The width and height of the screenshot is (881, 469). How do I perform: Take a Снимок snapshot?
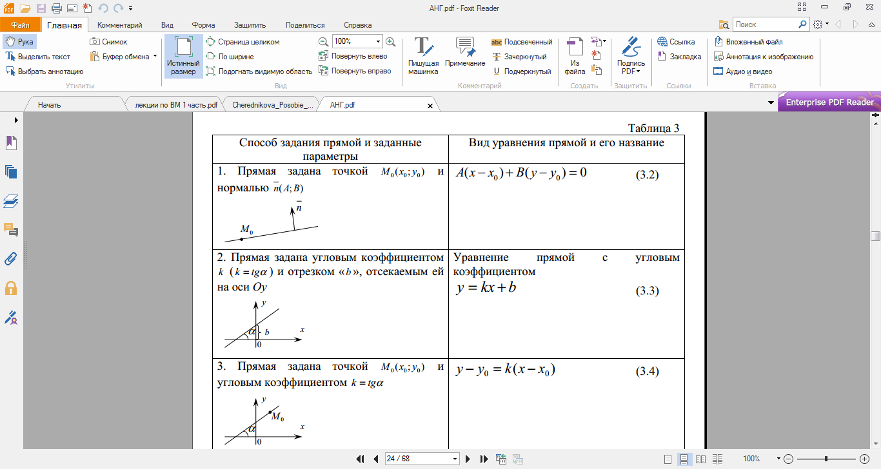pos(108,42)
